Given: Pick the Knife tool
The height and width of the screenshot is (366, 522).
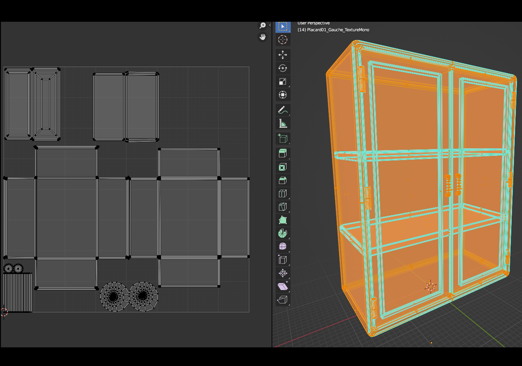Looking at the screenshot, I should (x=283, y=207).
